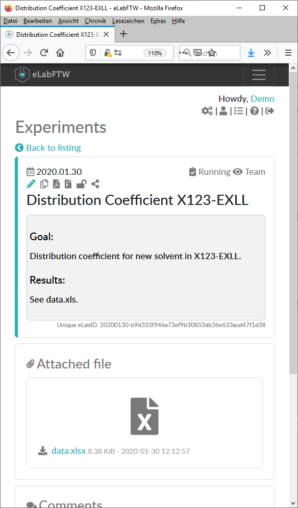Edit the experiment with pencil icon
This screenshot has width=298, height=508.
[x=31, y=184]
